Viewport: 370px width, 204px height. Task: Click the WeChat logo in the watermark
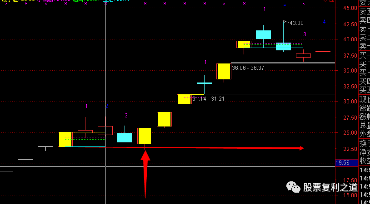point(293,187)
